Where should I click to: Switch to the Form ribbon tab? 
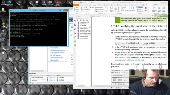point(100,5)
